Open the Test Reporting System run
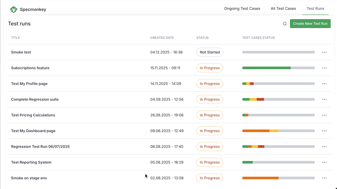This screenshot has width=337, height=189. [x=31, y=162]
